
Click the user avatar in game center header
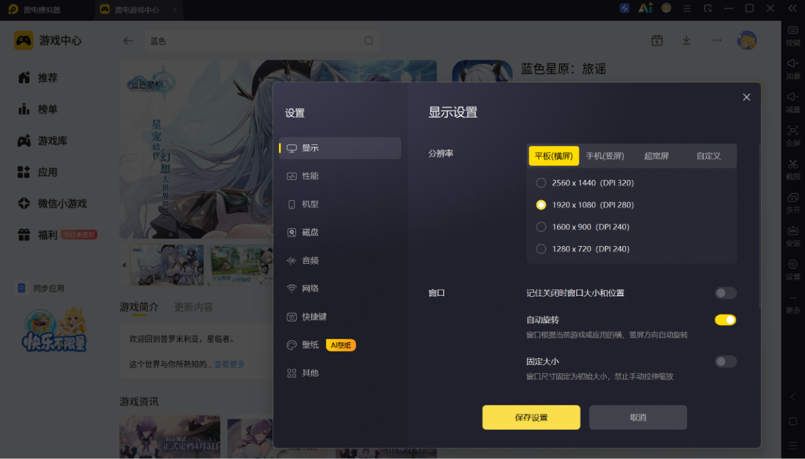tap(747, 40)
